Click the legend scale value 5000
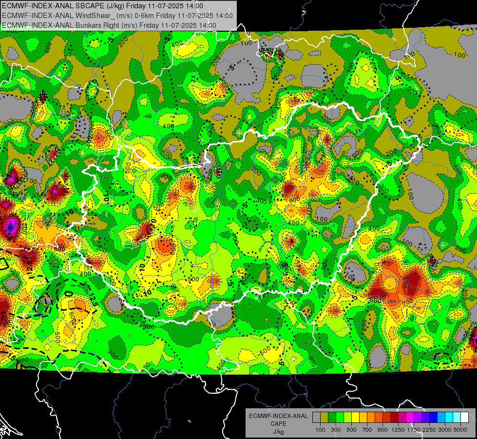 (460, 430)
